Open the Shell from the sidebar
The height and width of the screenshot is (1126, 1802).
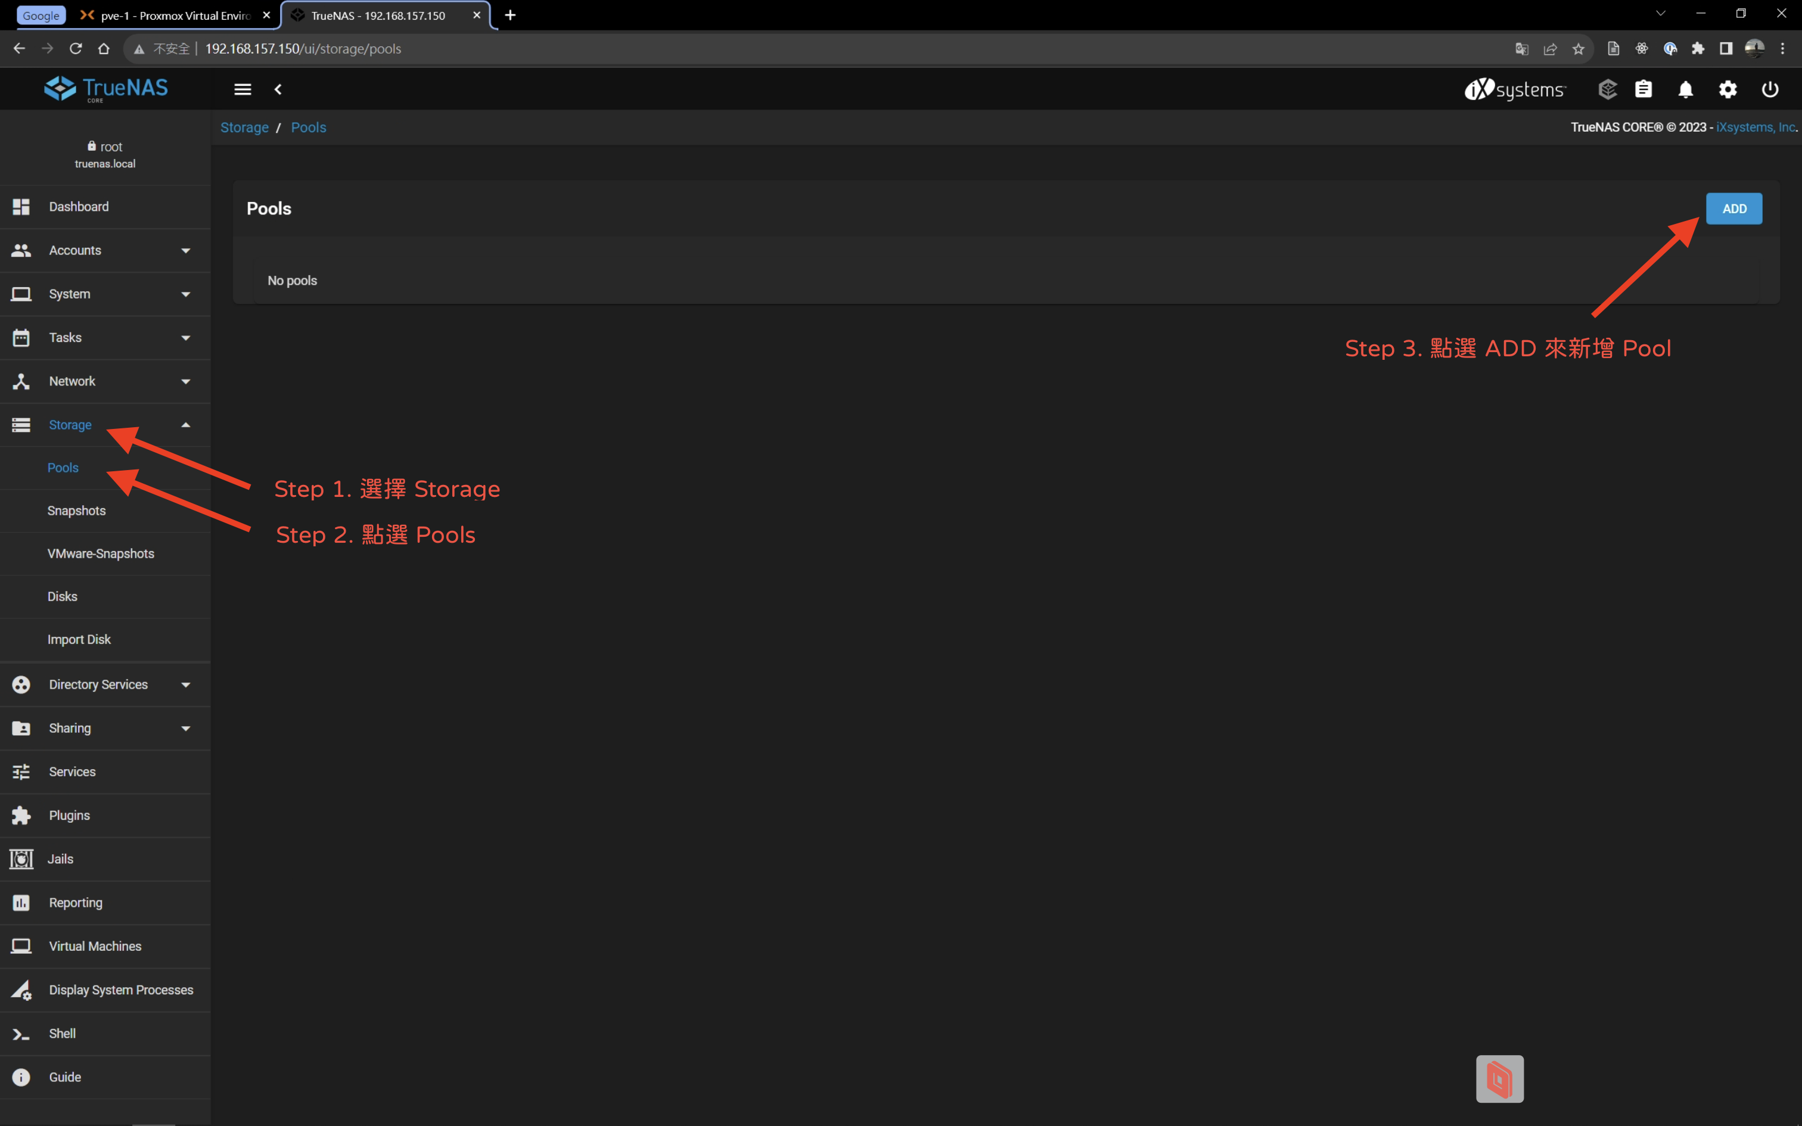(63, 1033)
